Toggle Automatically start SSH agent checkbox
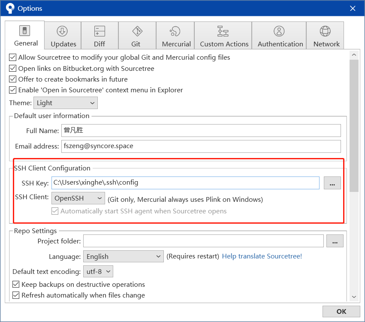 click(x=55, y=211)
